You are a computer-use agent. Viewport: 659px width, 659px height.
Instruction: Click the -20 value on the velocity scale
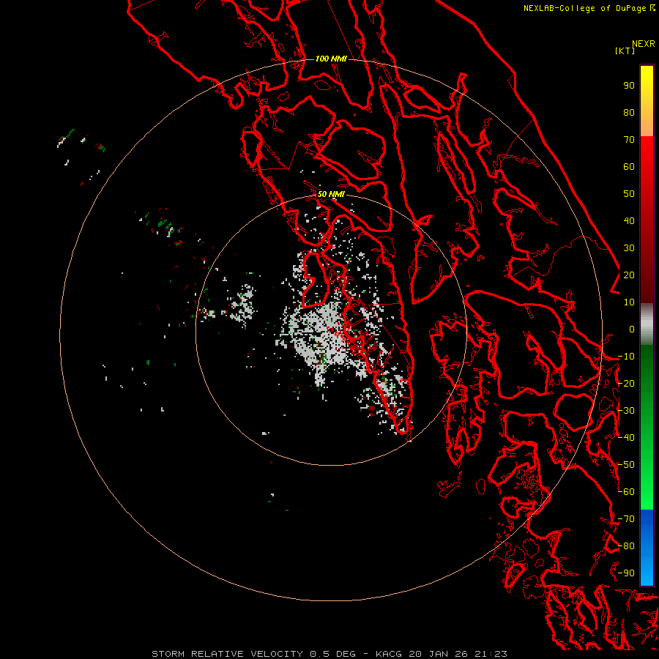tap(626, 384)
